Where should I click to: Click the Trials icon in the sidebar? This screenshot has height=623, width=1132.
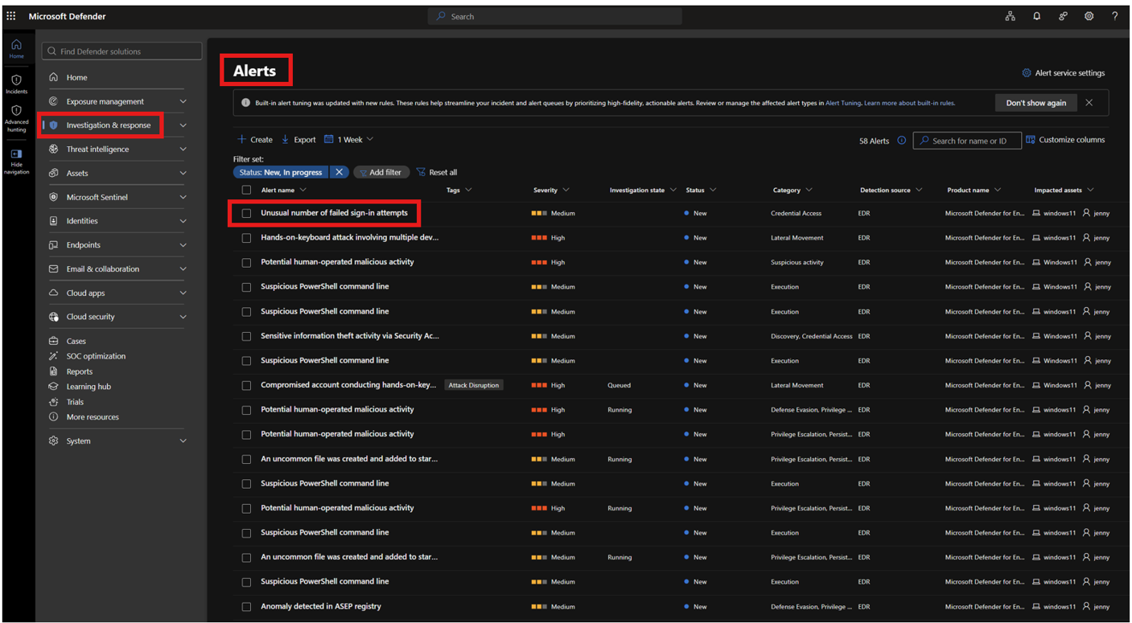point(53,402)
